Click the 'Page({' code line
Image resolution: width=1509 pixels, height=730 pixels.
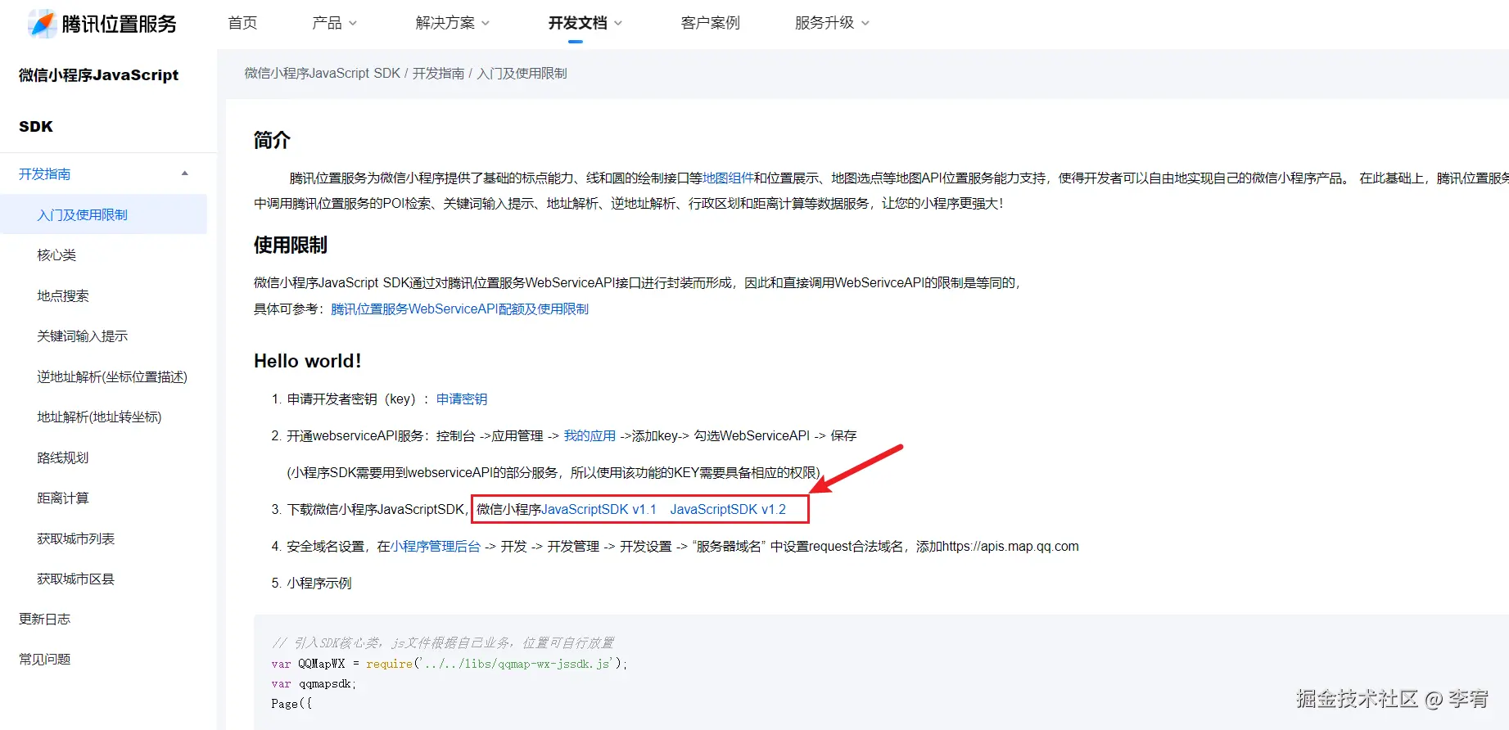coord(291,704)
